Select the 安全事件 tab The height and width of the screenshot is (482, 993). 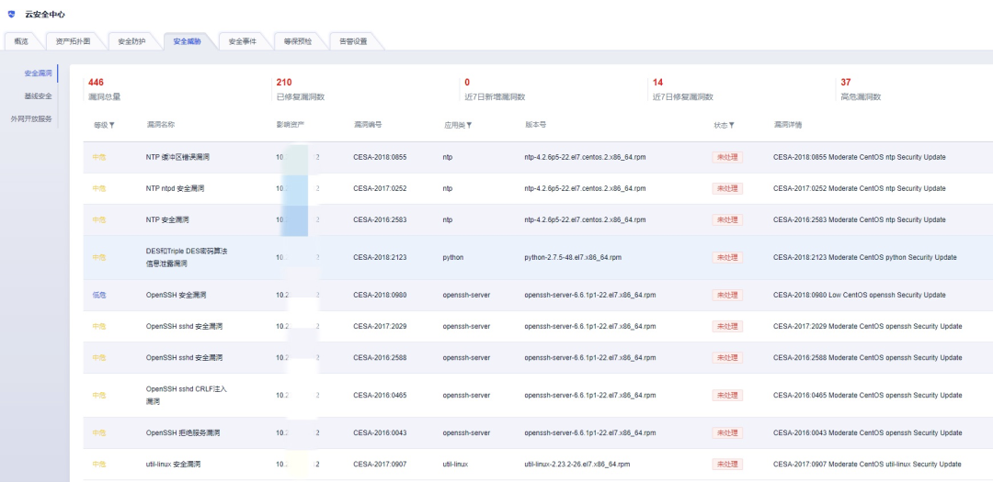point(242,41)
